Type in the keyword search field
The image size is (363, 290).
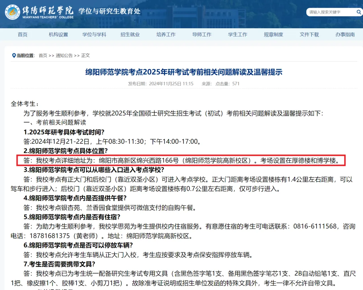[330, 12]
